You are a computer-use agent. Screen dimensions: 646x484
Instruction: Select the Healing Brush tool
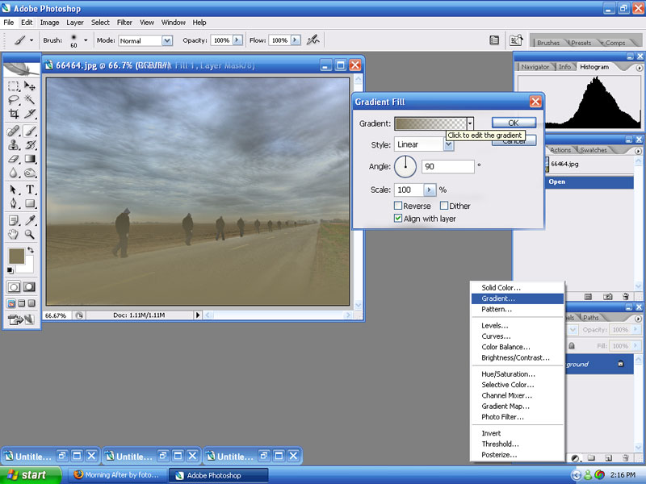(14, 131)
